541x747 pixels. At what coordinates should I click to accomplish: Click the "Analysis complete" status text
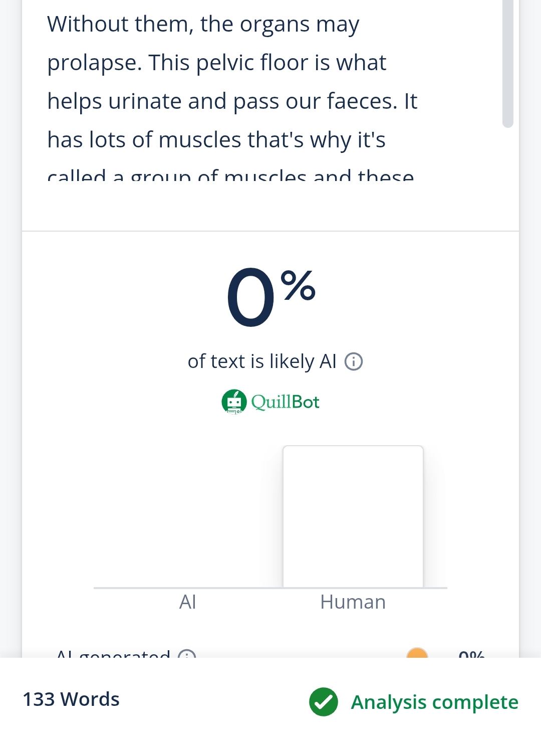coord(435,702)
